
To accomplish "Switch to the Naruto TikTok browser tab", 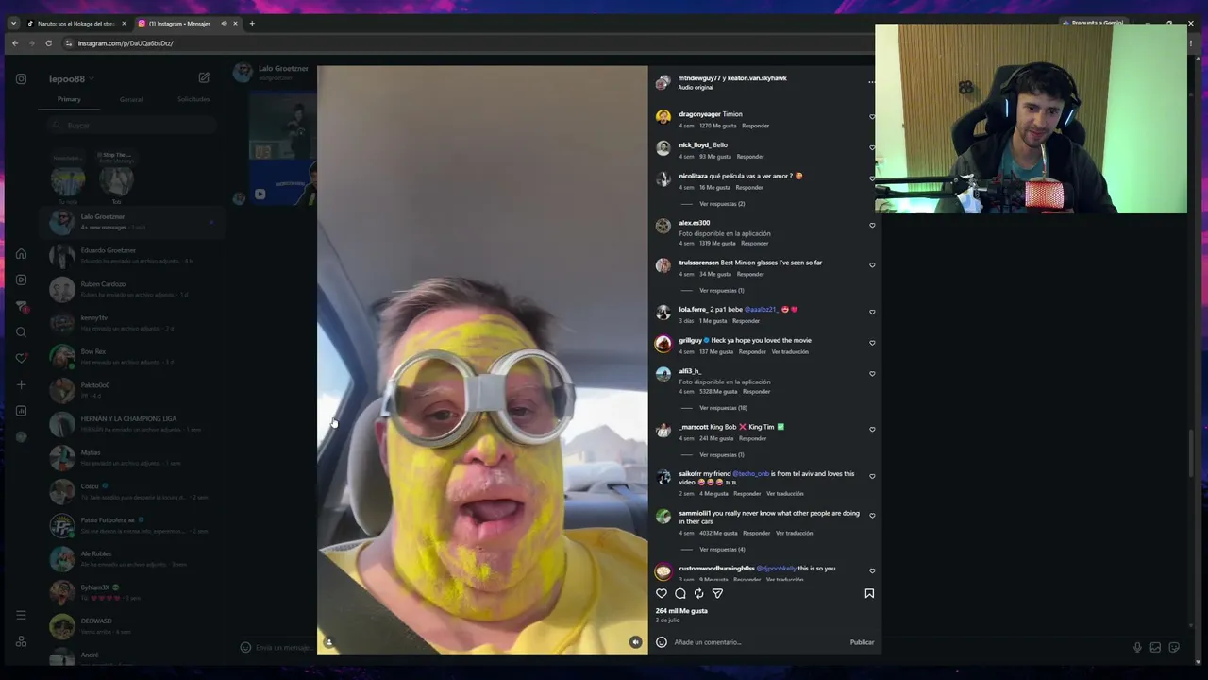I will pos(75,23).
